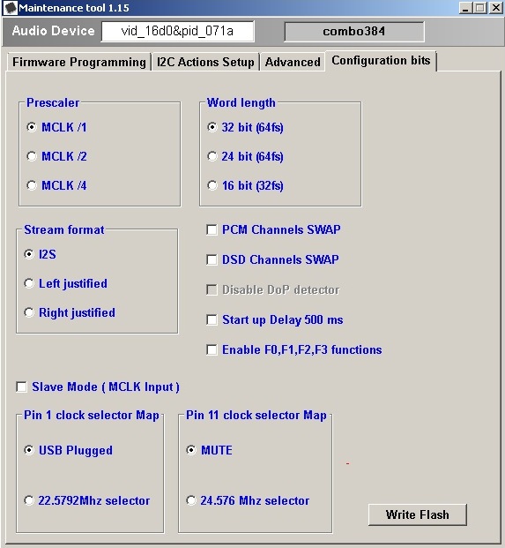Click the Write Flash button
This screenshot has width=505, height=548.
(418, 514)
